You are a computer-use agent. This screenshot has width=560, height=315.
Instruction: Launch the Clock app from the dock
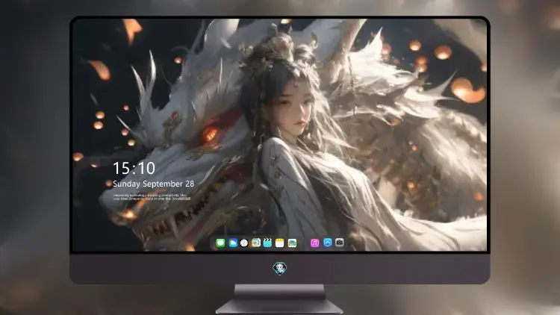coord(244,243)
